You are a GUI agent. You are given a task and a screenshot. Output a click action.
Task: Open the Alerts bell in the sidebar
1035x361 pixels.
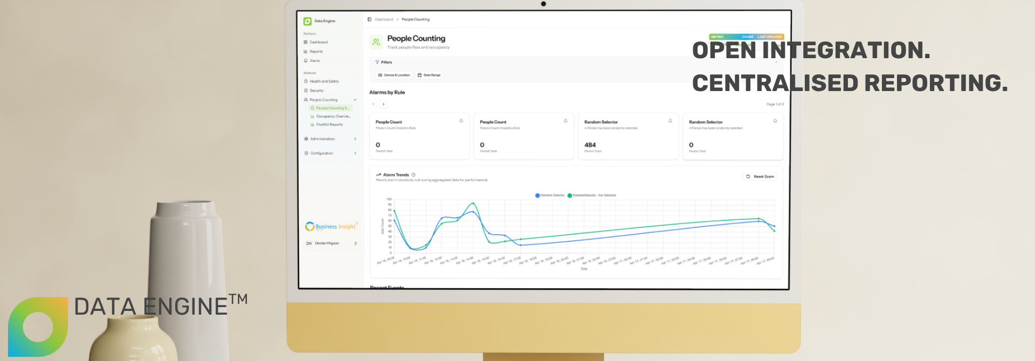tap(312, 61)
